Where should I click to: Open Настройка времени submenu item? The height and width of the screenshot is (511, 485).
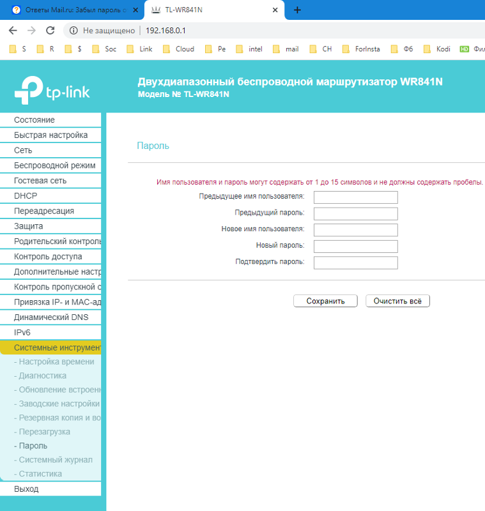point(54,362)
